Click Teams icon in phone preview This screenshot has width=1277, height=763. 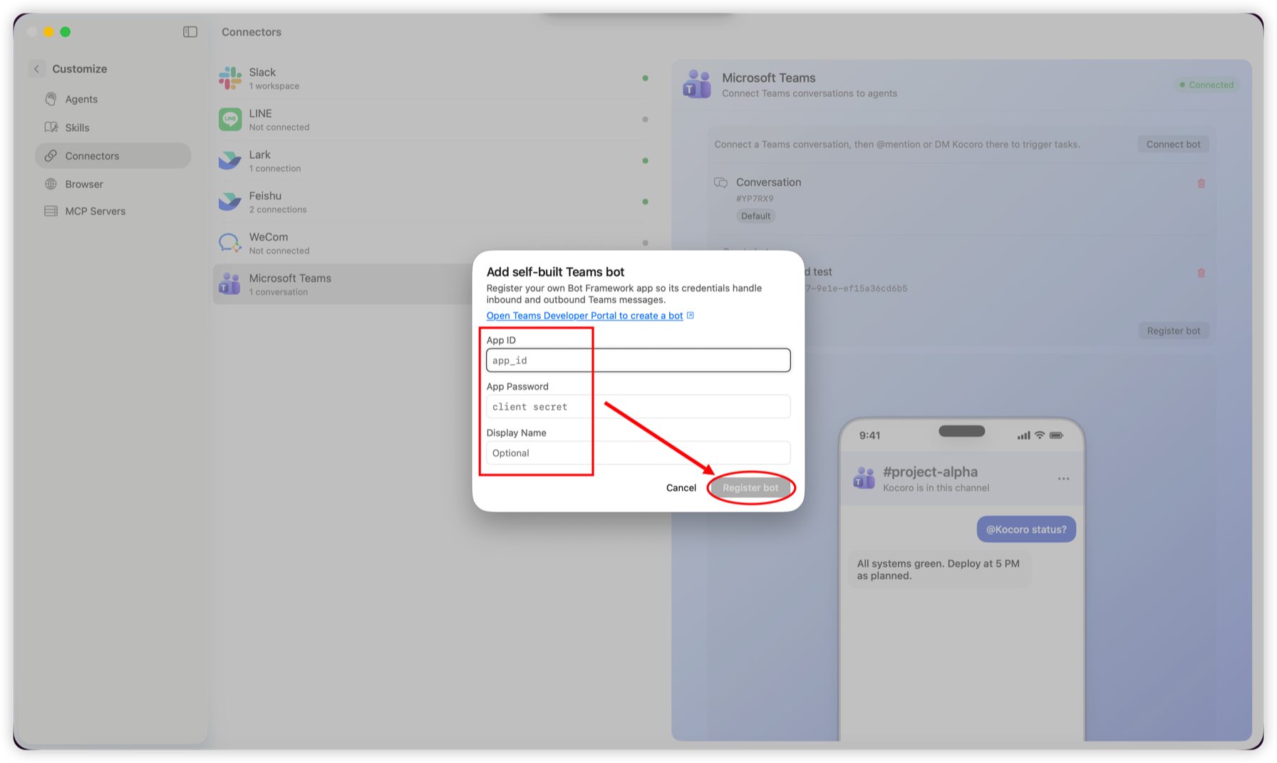pyautogui.click(x=864, y=479)
